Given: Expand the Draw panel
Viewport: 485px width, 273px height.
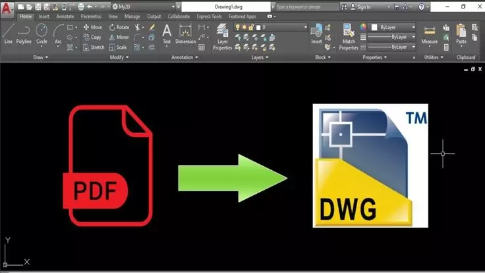Looking at the screenshot, I should (40, 57).
